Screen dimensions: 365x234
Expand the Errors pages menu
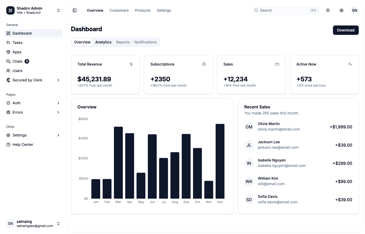(18, 112)
